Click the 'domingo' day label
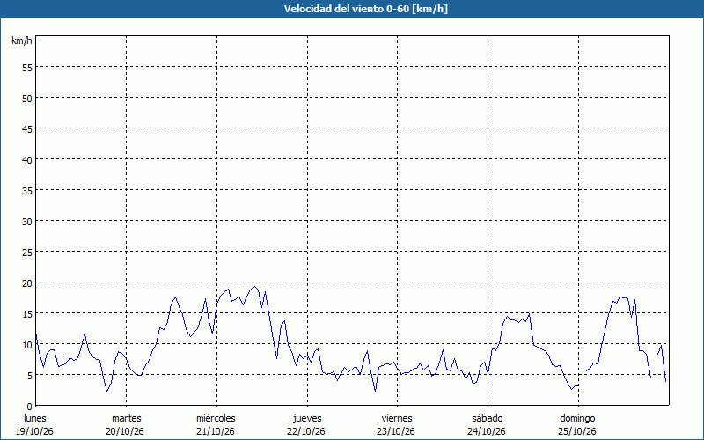 [x=577, y=419]
